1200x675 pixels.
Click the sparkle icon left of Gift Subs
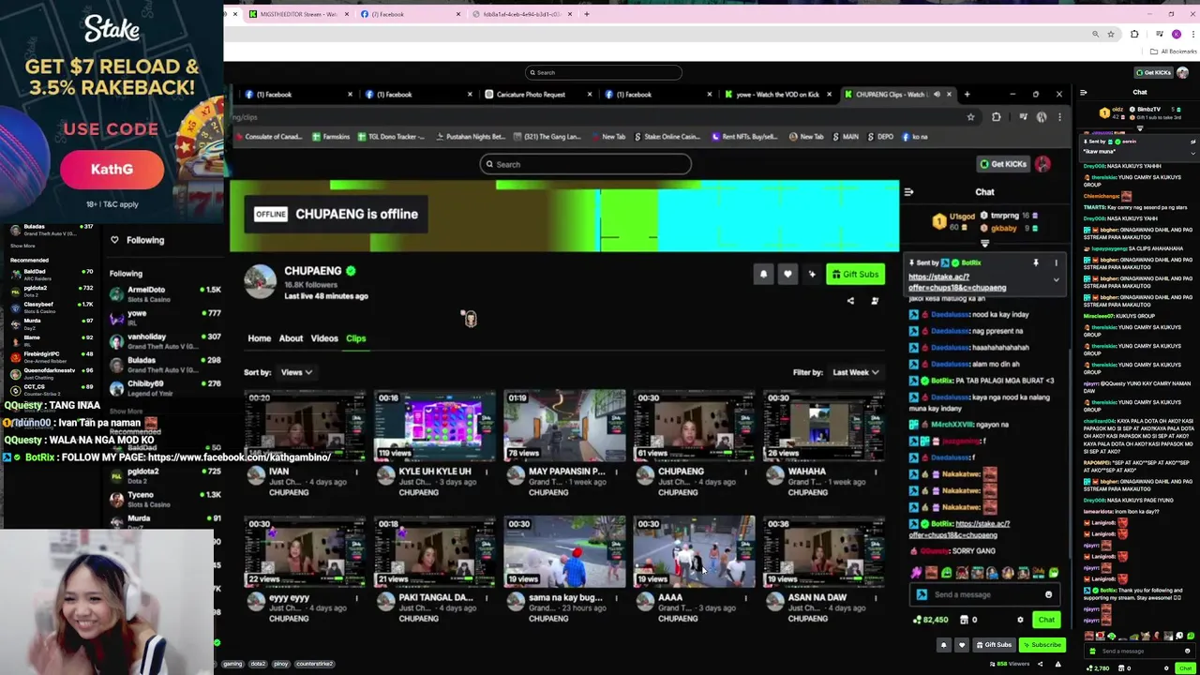(x=812, y=274)
